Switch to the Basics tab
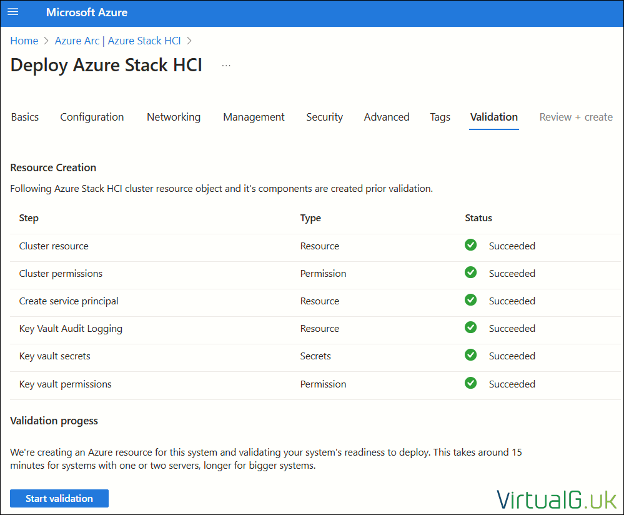The height and width of the screenshot is (515, 624). pos(25,117)
